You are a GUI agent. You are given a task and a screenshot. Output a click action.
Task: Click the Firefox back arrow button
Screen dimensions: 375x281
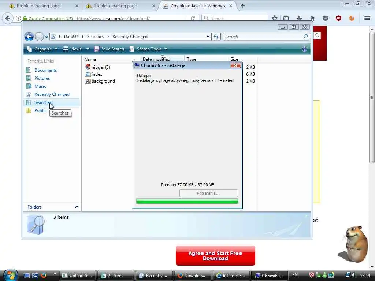(x=8, y=18)
